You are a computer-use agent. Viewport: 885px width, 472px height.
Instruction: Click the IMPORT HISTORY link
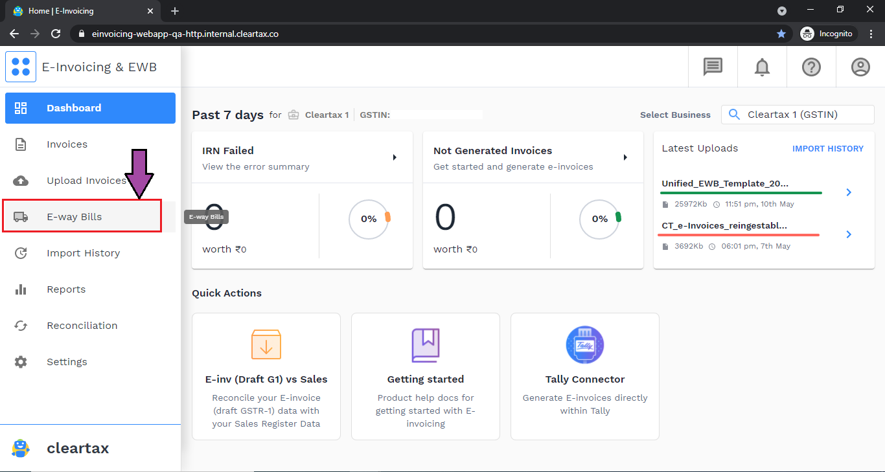coord(828,149)
